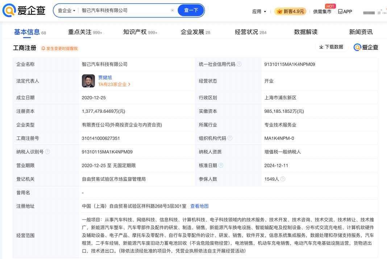The width and height of the screenshot is (387, 259).
Task: Clear the search box with X icon
Action: point(172,11)
